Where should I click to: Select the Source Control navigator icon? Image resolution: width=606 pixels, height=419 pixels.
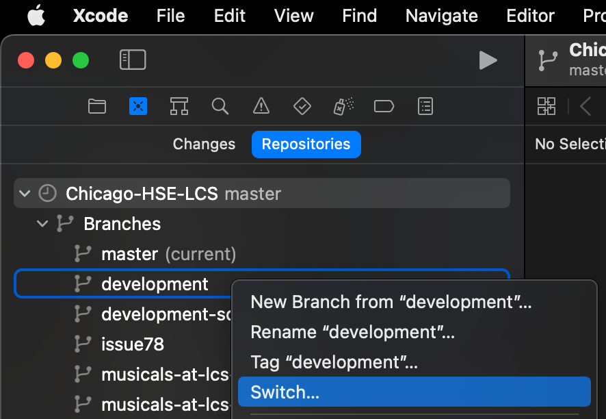(138, 106)
